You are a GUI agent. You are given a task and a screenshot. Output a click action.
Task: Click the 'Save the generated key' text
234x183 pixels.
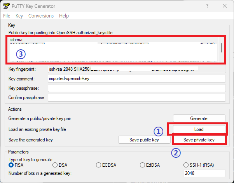pos(31,140)
